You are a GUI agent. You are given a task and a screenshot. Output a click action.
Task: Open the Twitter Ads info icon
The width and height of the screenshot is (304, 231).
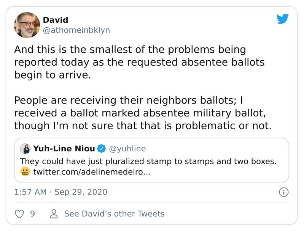pyautogui.click(x=283, y=192)
